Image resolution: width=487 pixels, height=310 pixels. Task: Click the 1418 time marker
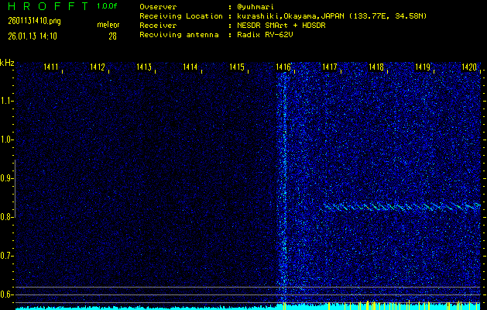(376, 67)
